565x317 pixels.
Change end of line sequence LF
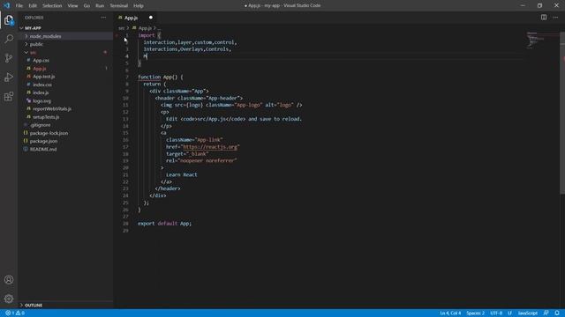[x=510, y=313]
